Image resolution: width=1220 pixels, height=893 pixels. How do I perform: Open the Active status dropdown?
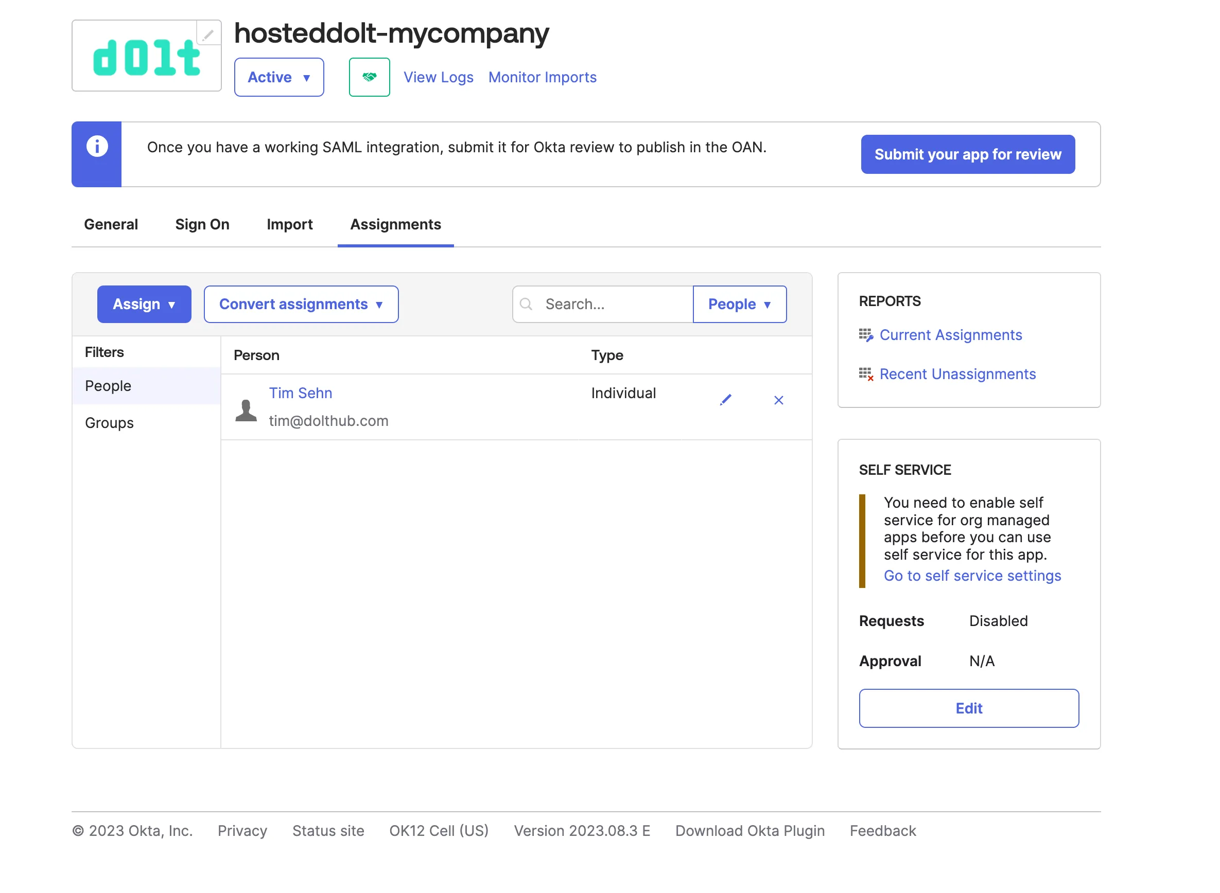tap(279, 77)
